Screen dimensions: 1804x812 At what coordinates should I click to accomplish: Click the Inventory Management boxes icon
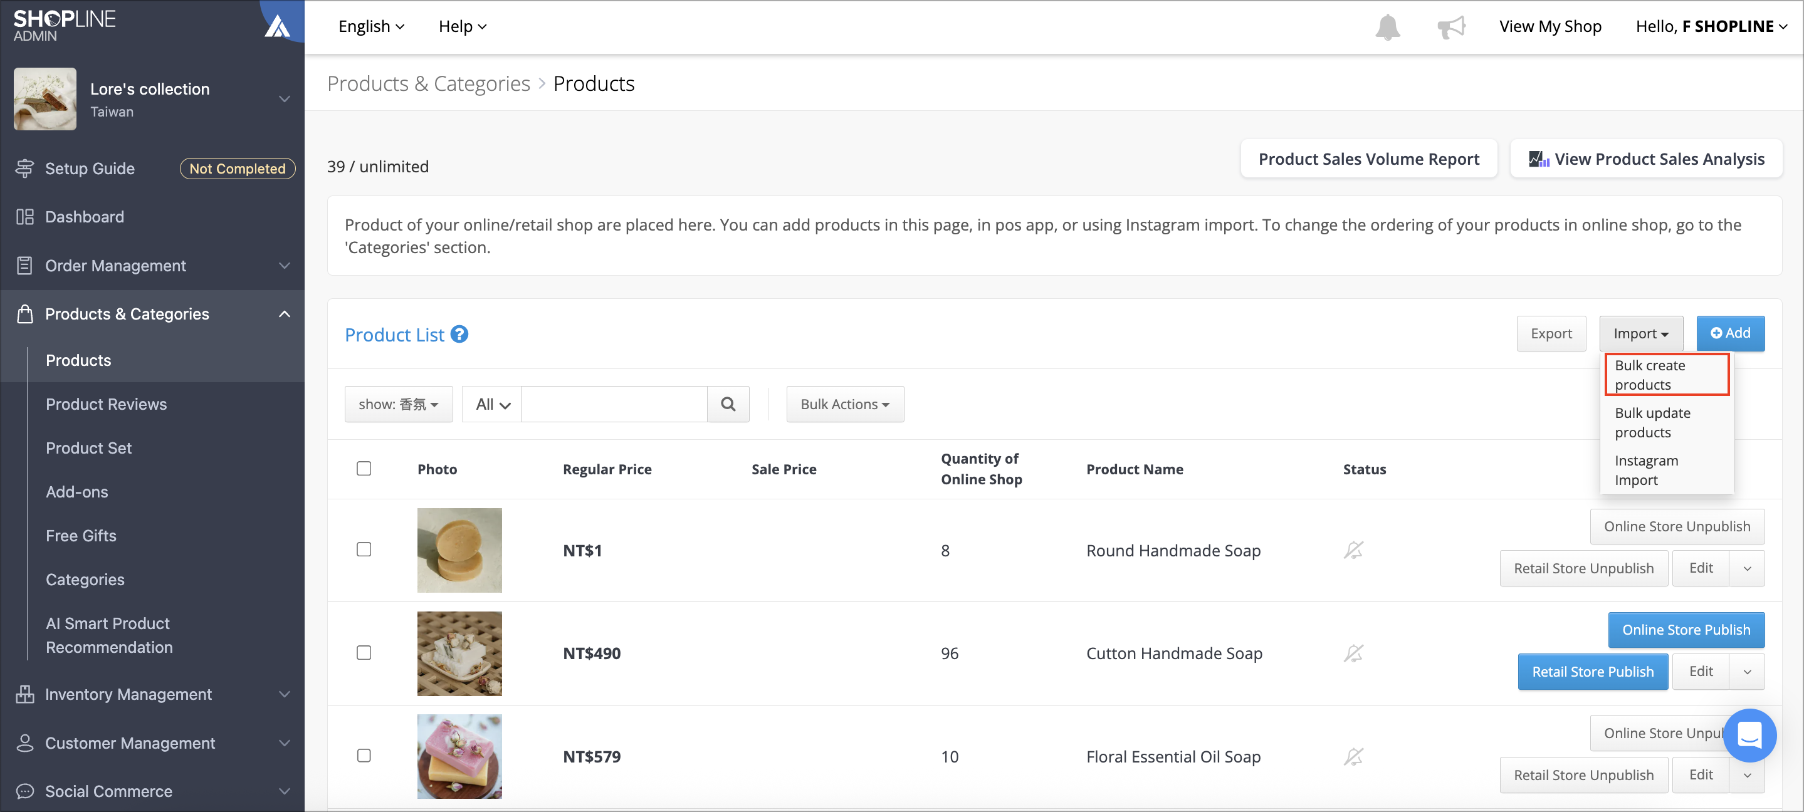tap(24, 694)
